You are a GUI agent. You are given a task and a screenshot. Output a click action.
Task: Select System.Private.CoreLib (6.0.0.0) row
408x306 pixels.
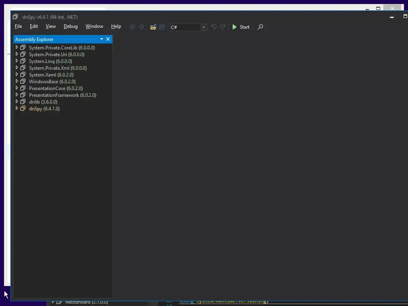(x=63, y=48)
